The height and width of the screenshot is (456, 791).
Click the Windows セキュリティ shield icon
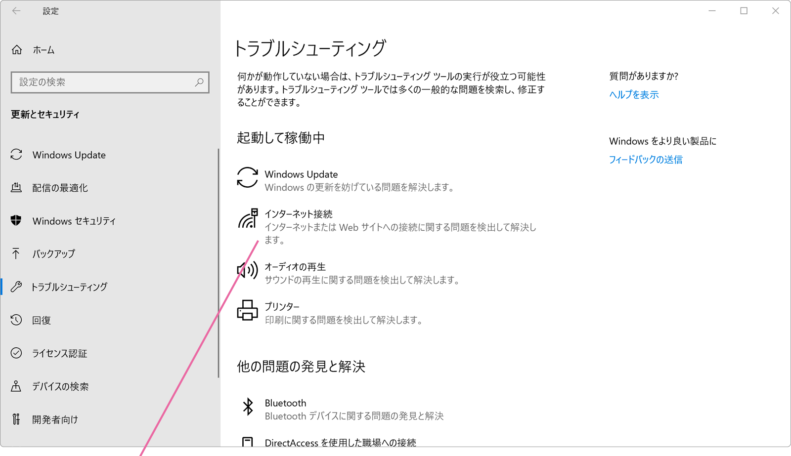16,220
